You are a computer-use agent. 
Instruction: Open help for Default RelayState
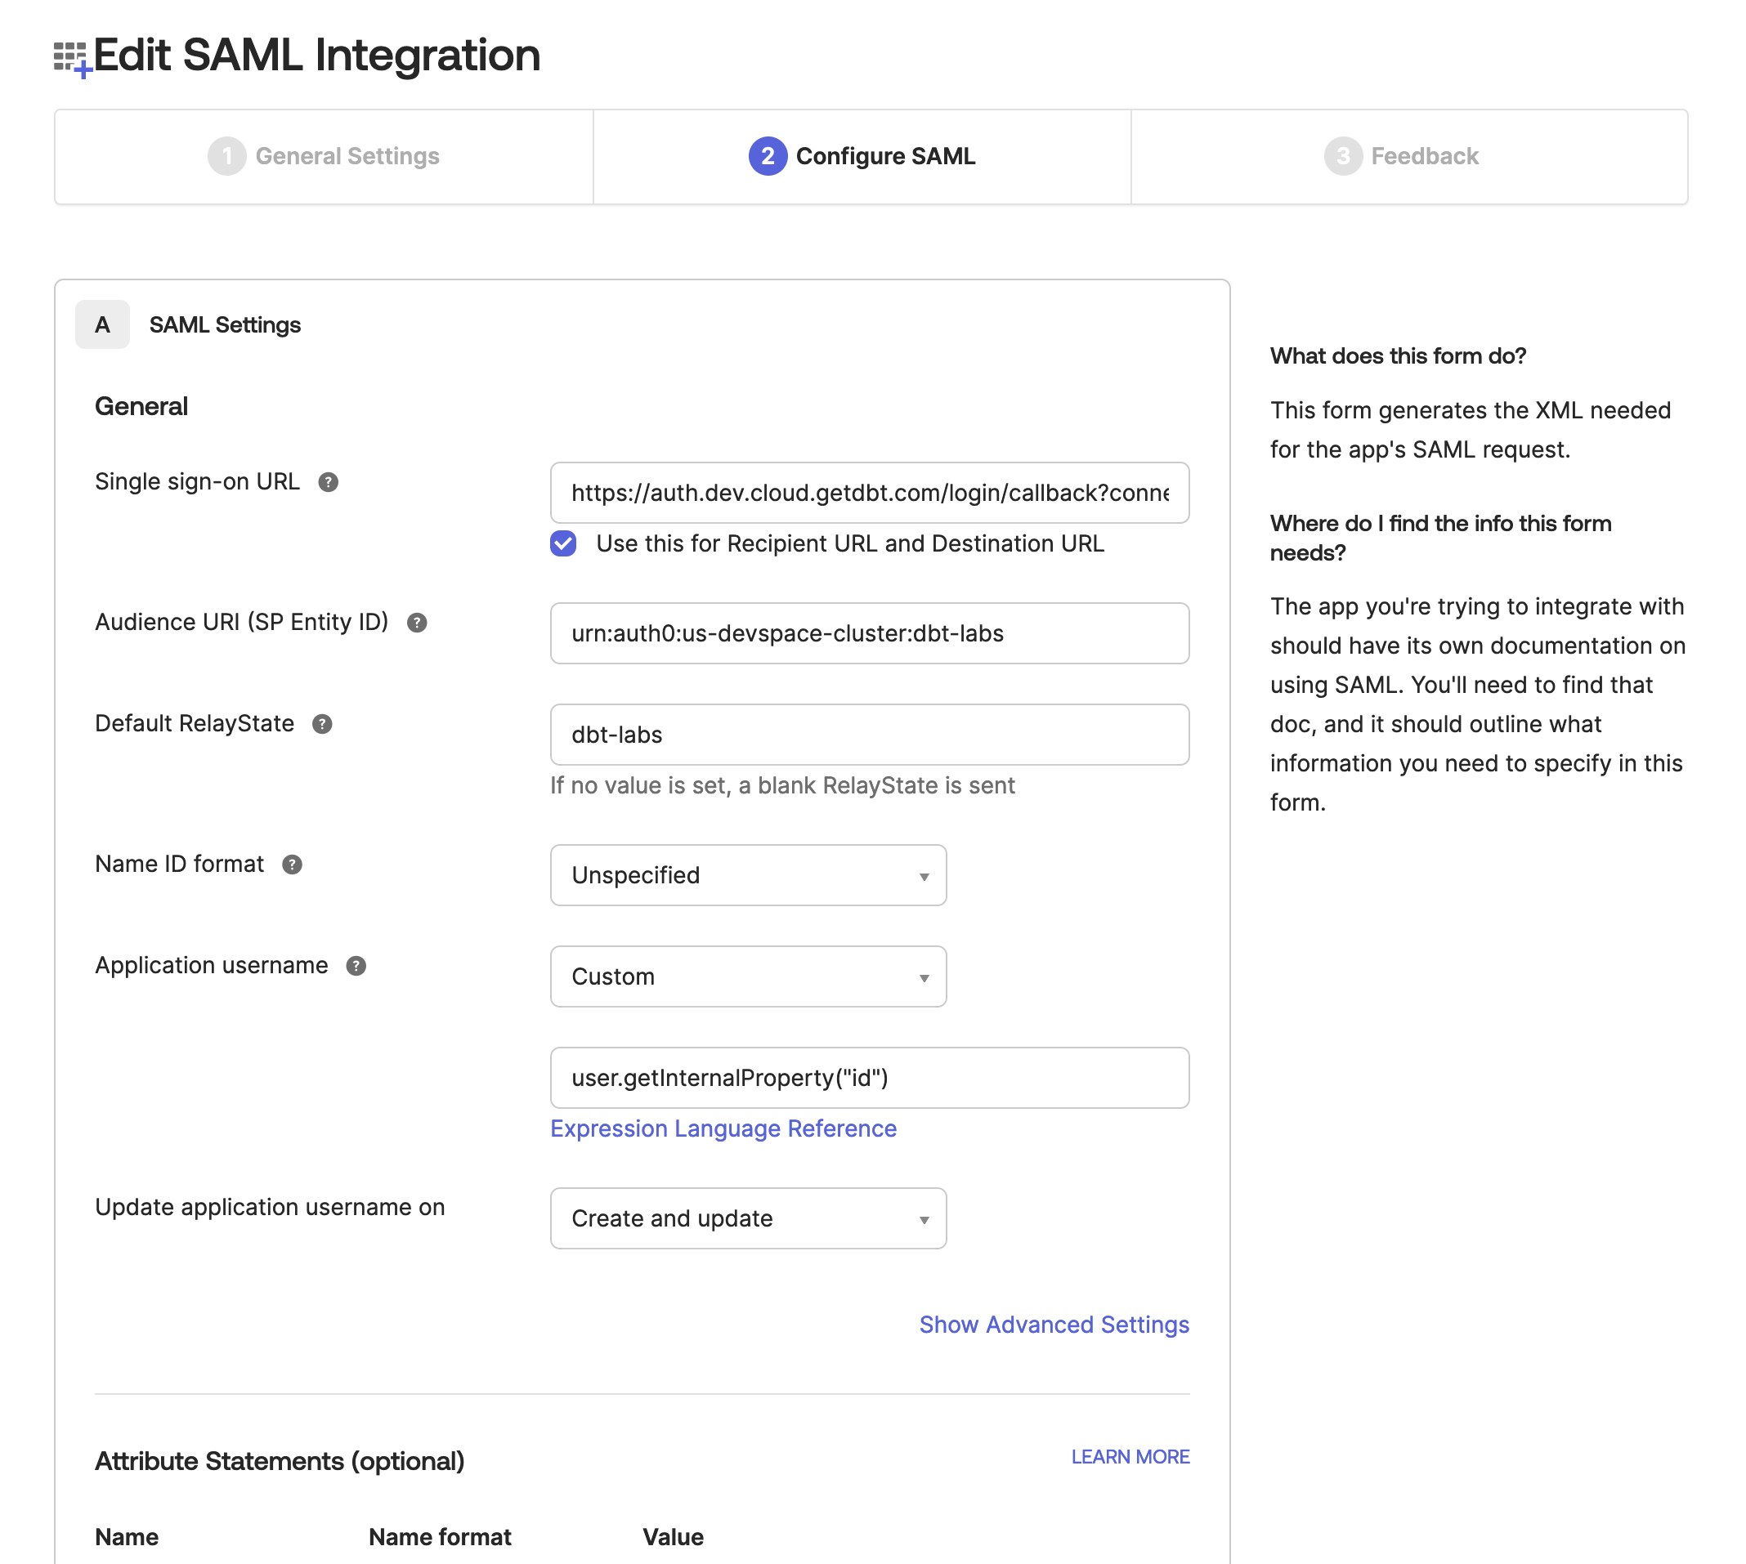tap(322, 725)
